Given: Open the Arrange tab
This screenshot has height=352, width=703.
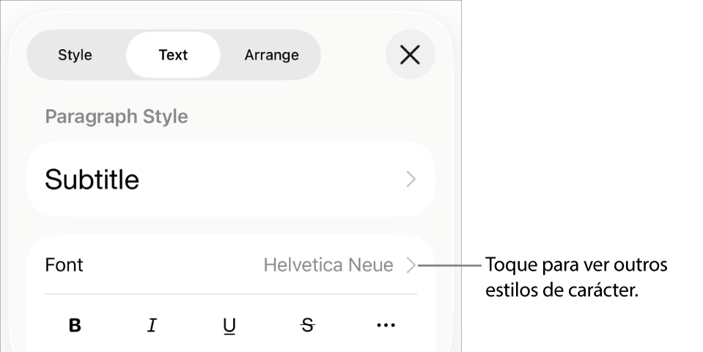Looking at the screenshot, I should click(271, 55).
